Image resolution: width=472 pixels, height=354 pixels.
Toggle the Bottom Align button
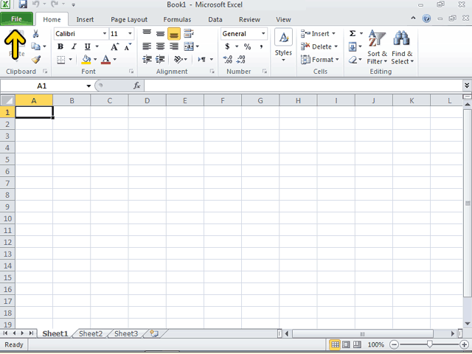coord(174,34)
